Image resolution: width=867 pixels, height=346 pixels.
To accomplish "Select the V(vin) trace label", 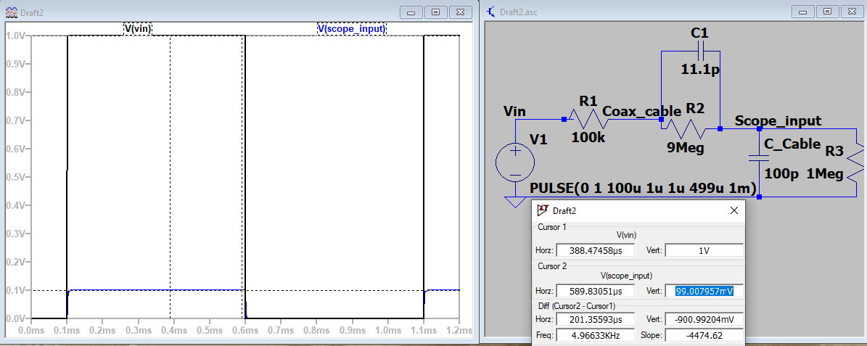I will pyautogui.click(x=138, y=28).
